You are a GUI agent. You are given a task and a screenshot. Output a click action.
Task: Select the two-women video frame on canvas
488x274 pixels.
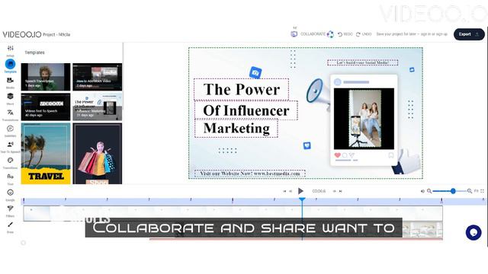click(x=364, y=119)
